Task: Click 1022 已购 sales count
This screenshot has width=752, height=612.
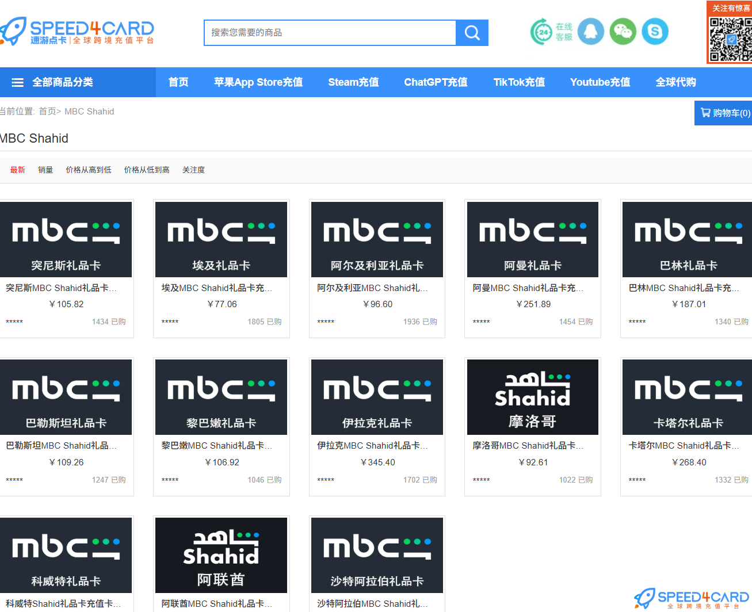Action: (576, 480)
